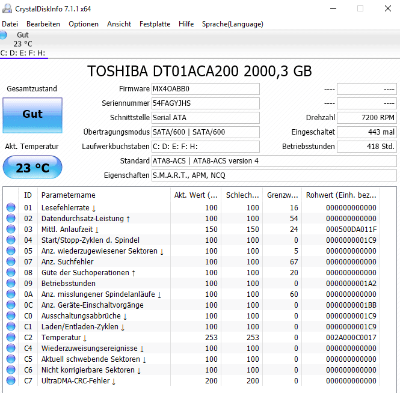
Task: Click status orb of Anz. Suchfehler row
Action: tap(11, 261)
